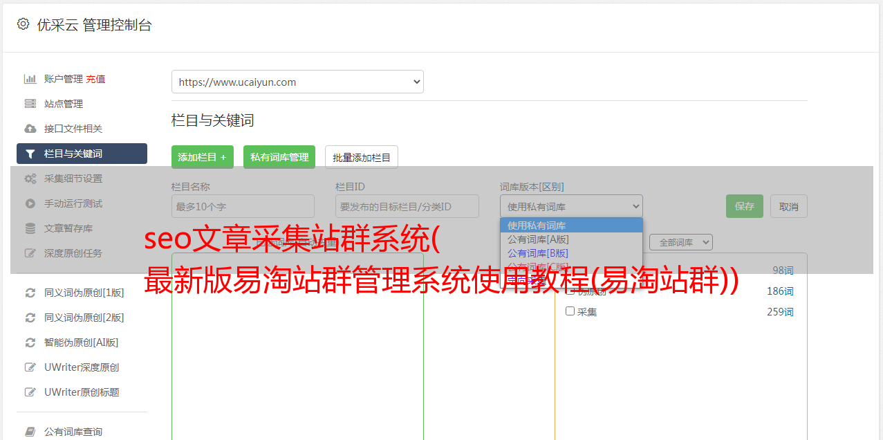This screenshot has height=440, width=883.
Task: Click the cloud upload icon for 接口文件相关
Action: [30, 129]
